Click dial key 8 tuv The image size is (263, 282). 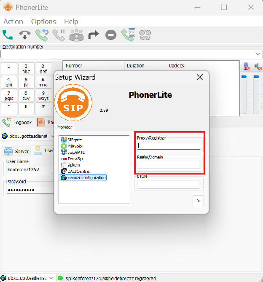[x=26, y=96]
